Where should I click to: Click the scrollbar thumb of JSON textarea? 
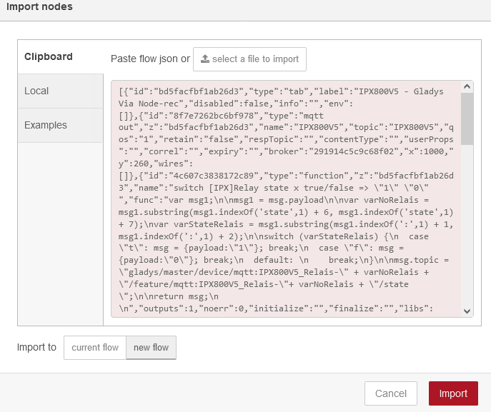(x=467, y=119)
